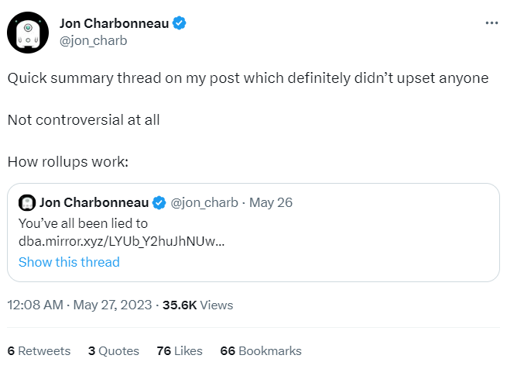
Task: Click Show this thread
Action: 69,261
